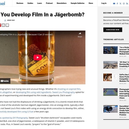129x129 pixels.
Task: Open the Instagram icon in header
Action: pos(124,4)
